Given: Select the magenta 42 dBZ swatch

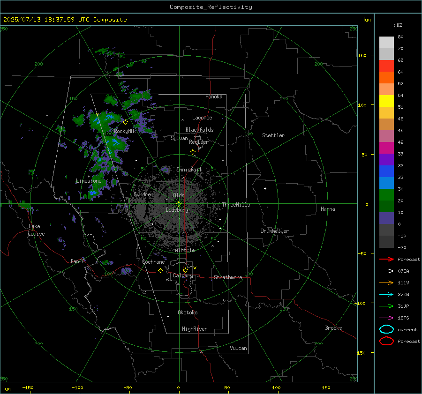Looking at the screenshot, I should pyautogui.click(x=386, y=148).
